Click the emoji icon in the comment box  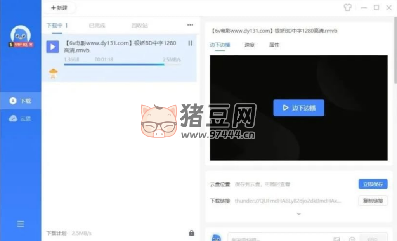point(352,239)
